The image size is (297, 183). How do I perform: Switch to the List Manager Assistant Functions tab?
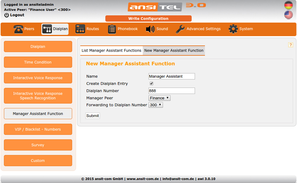111,50
